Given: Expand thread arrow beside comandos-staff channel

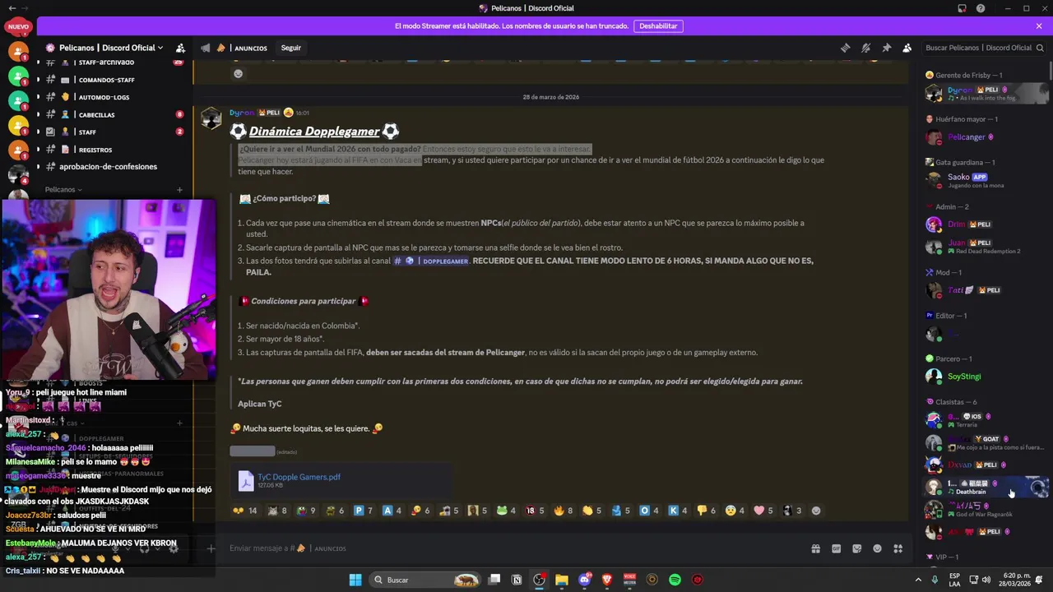Looking at the screenshot, I should pos(38,80).
